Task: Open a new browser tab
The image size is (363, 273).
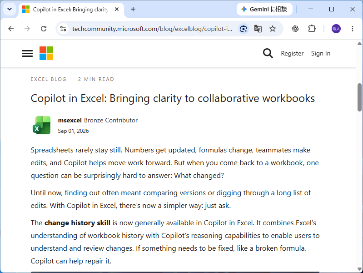Action: point(133,9)
